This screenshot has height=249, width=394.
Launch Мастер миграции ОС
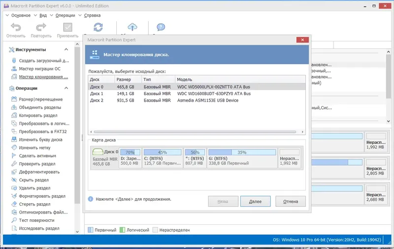(40, 69)
